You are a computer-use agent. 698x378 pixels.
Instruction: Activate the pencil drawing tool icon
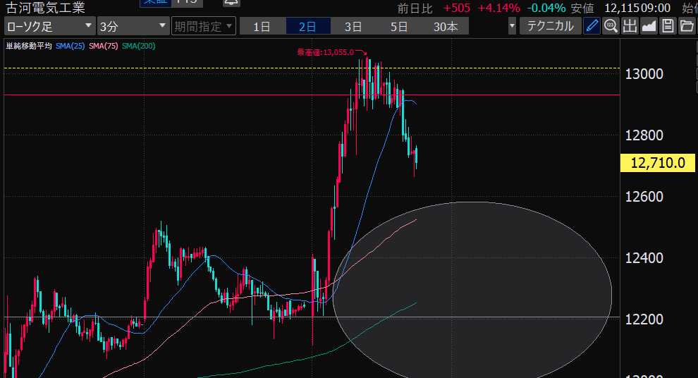pyautogui.click(x=592, y=27)
